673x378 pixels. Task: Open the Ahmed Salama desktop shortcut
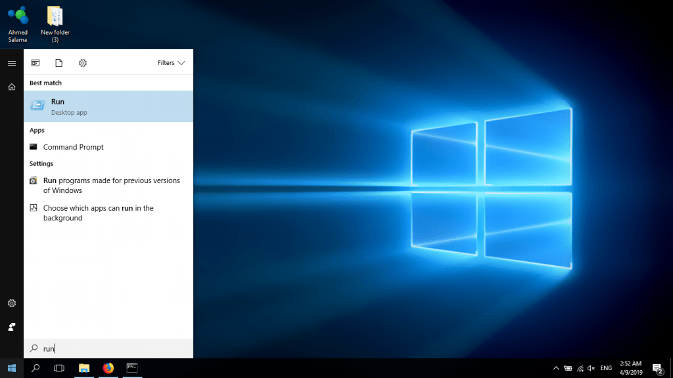(18, 24)
